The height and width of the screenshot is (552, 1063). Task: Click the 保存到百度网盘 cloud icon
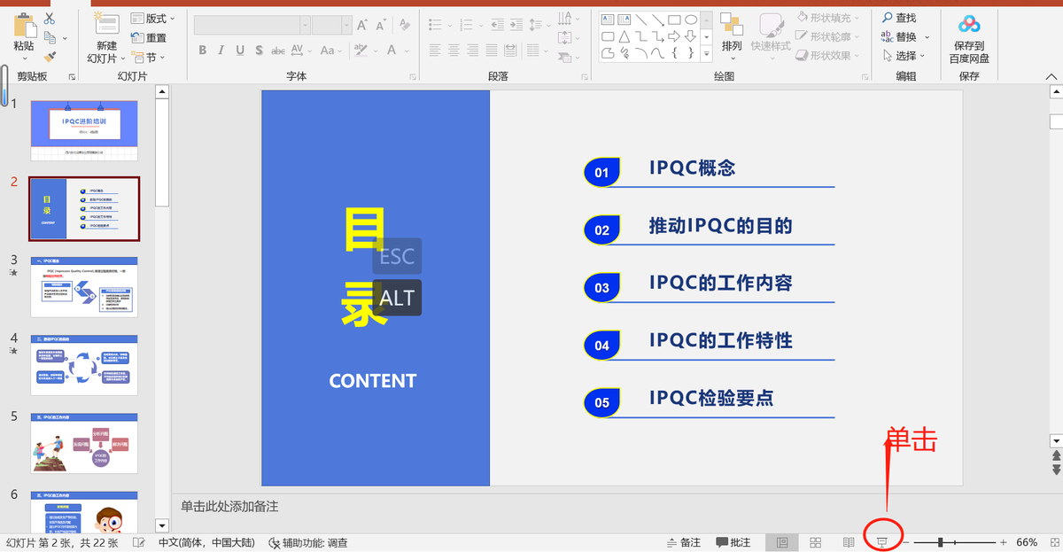coord(969,24)
